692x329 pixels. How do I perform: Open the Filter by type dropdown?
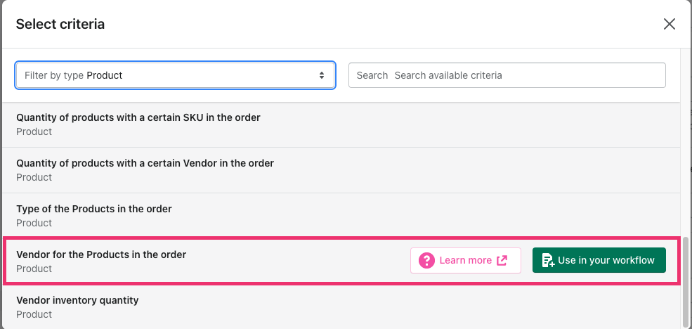pyautogui.click(x=175, y=75)
